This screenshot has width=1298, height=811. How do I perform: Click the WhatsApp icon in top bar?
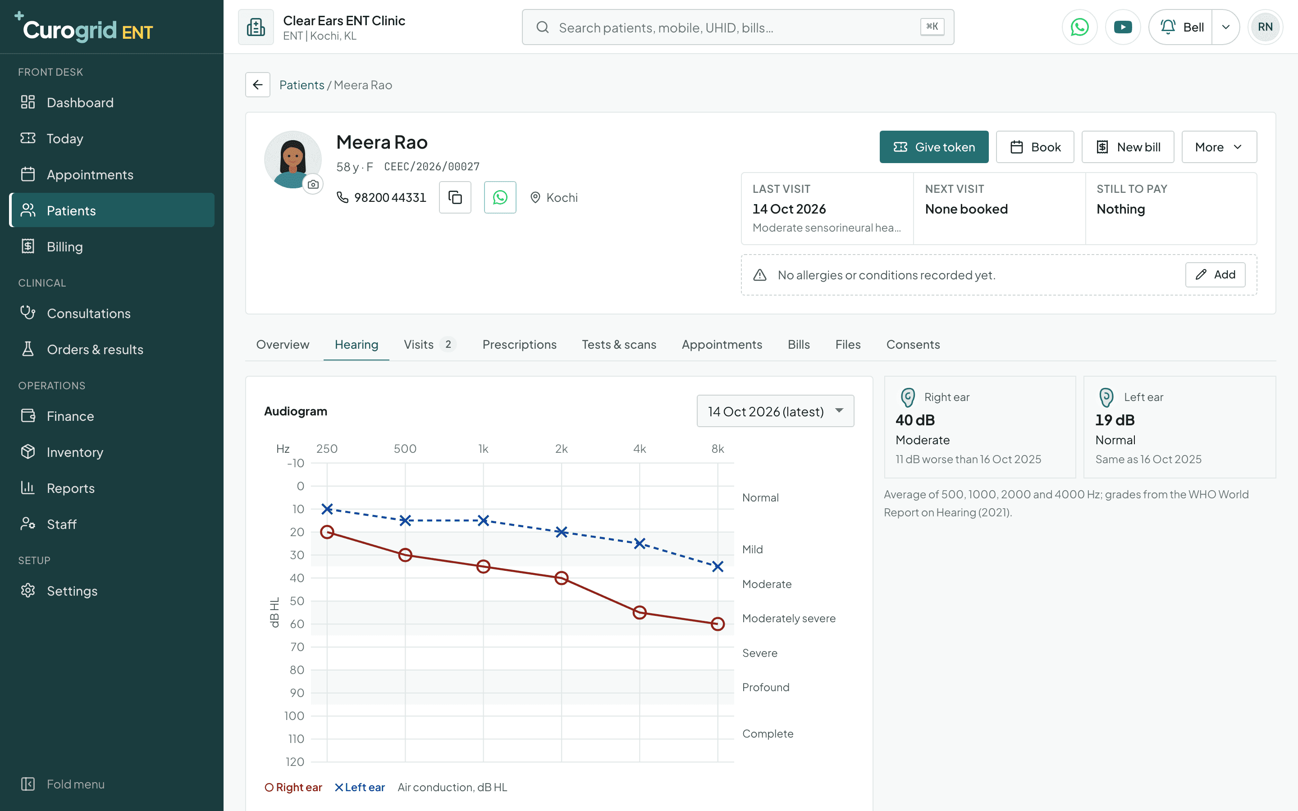coord(1079,27)
